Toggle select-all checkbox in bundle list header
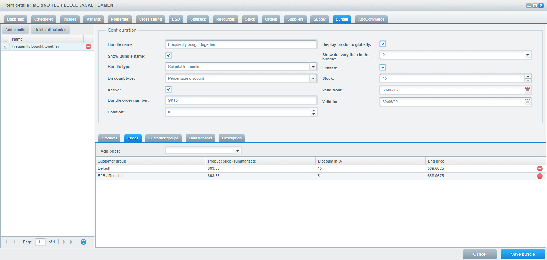 tap(5, 39)
